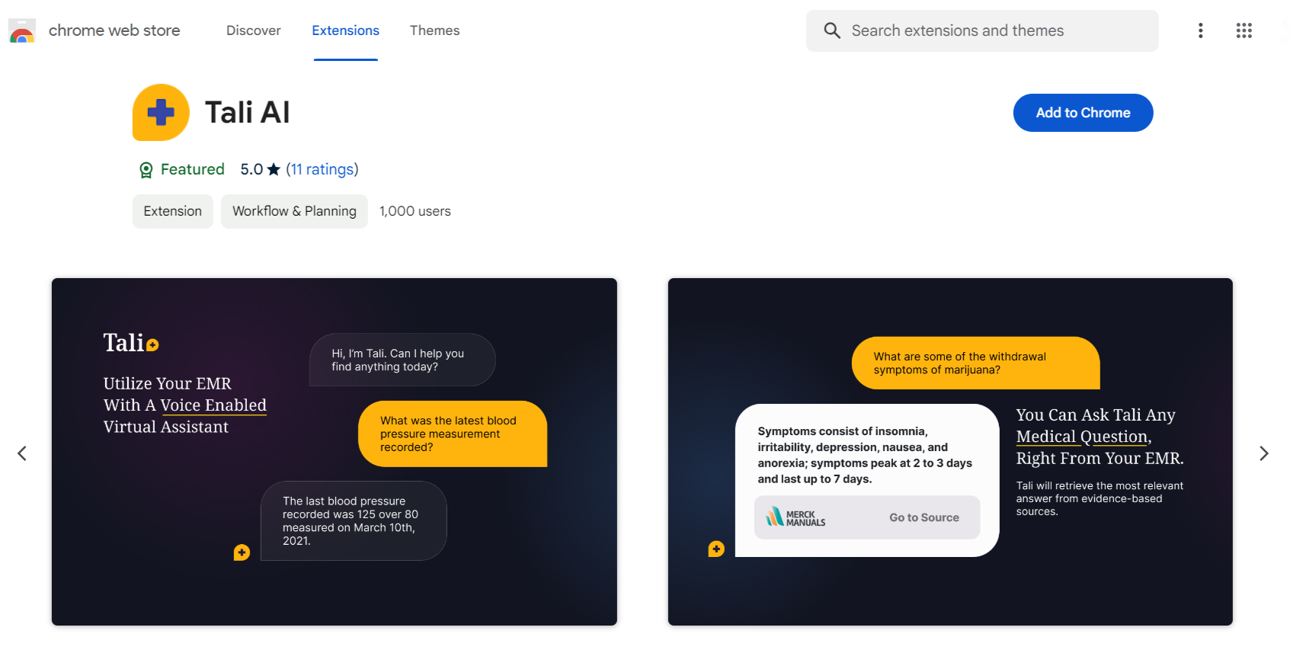
Task: Click the Tali AI heading
Action: pyautogui.click(x=248, y=113)
